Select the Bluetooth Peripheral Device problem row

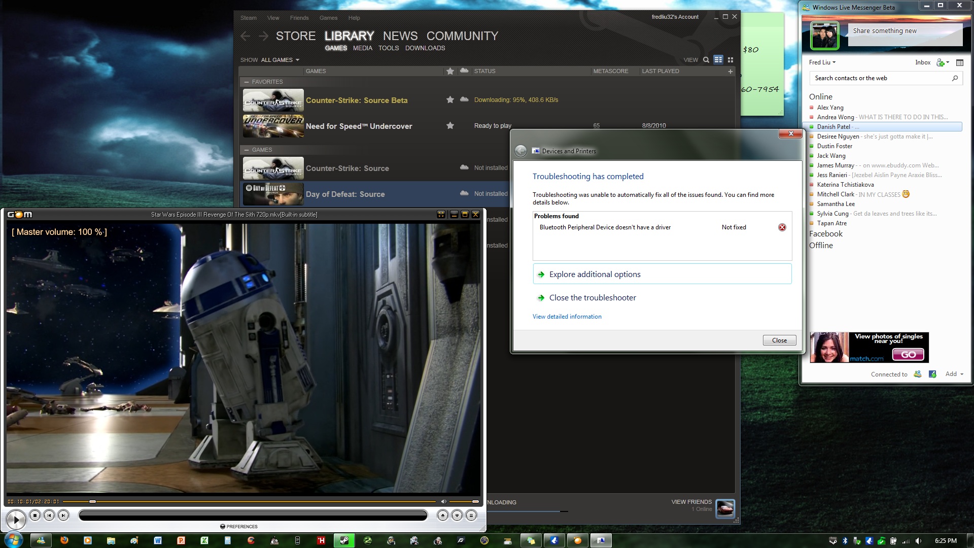662,227
